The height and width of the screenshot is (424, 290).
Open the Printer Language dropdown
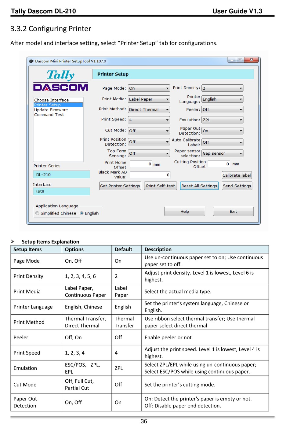pyautogui.click(x=223, y=99)
